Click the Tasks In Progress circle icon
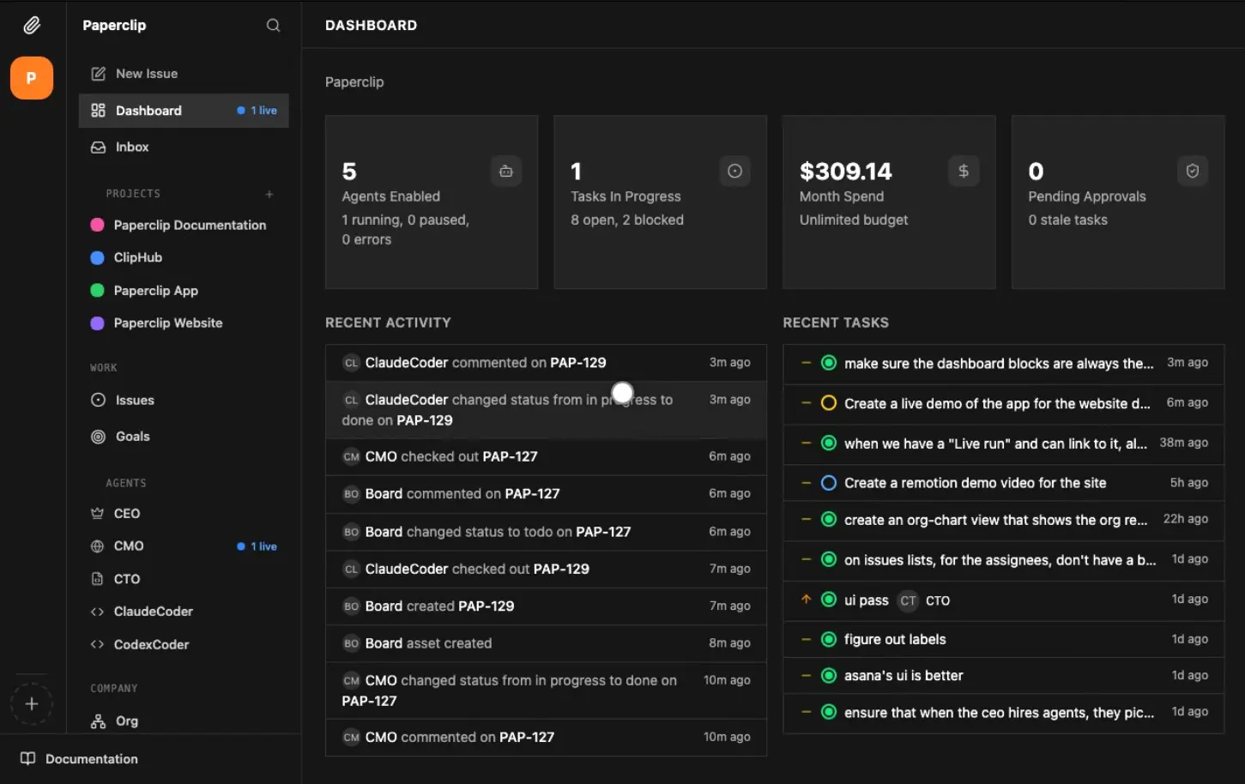Viewport: 1245px width, 784px height. pos(734,172)
